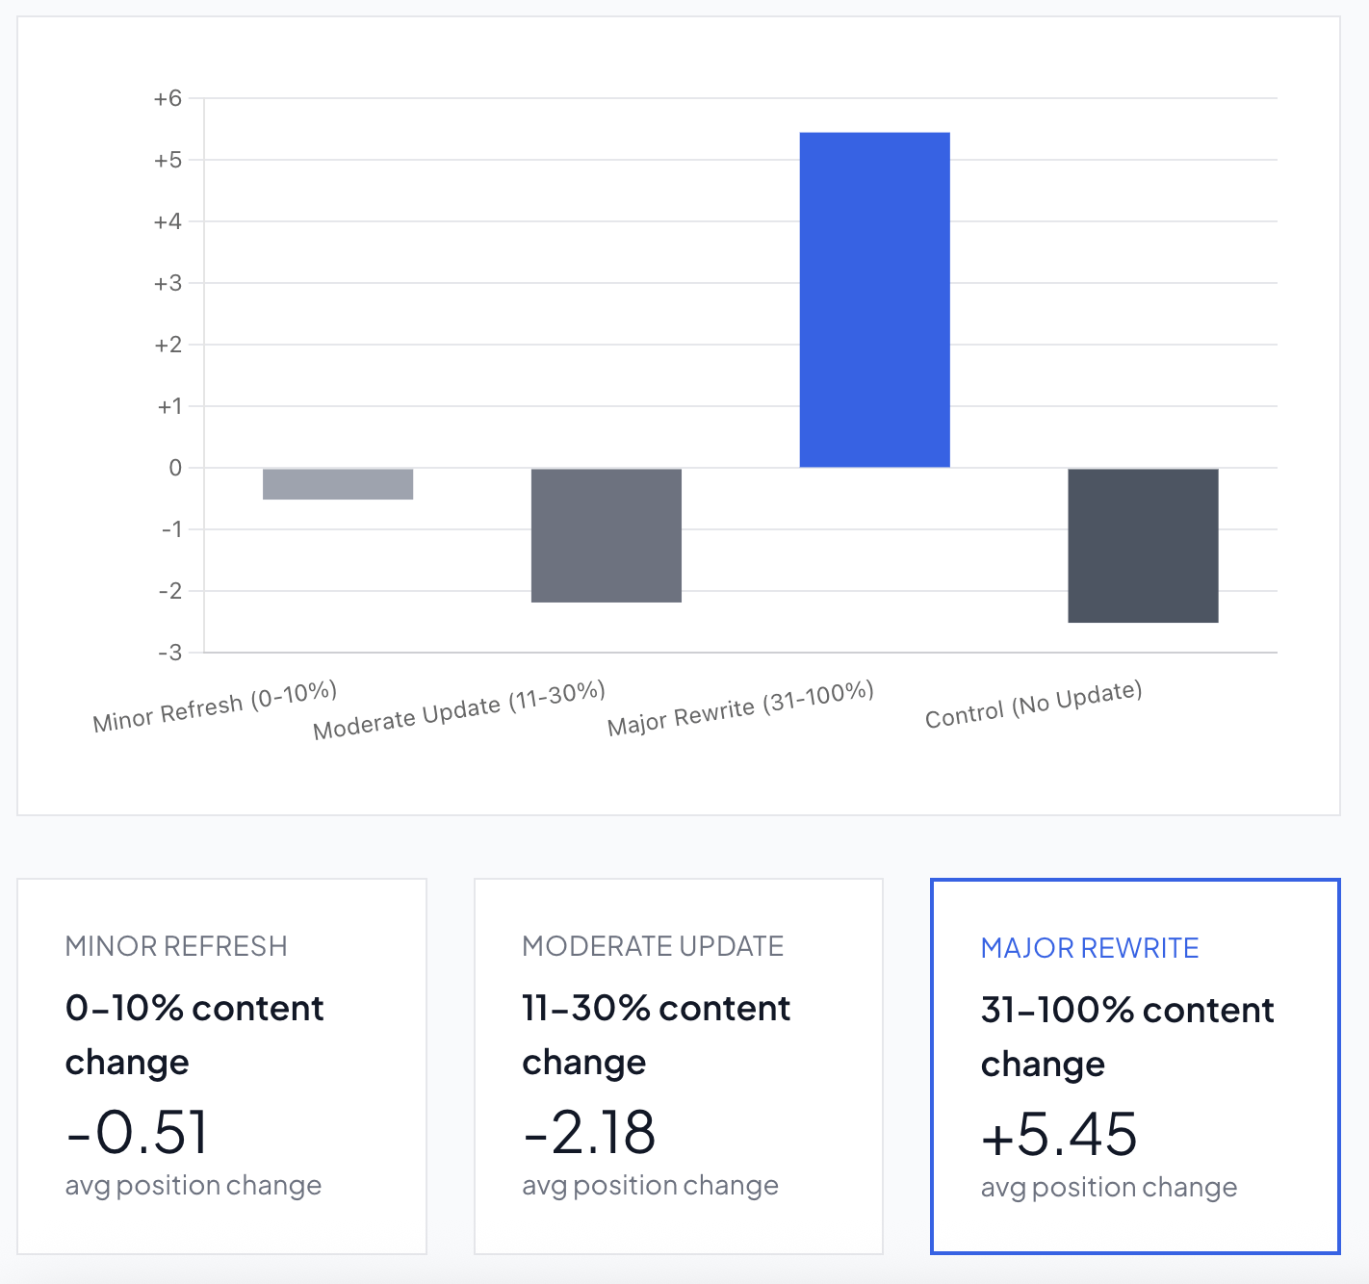Select the Moderate Update gray bar

pos(607,535)
